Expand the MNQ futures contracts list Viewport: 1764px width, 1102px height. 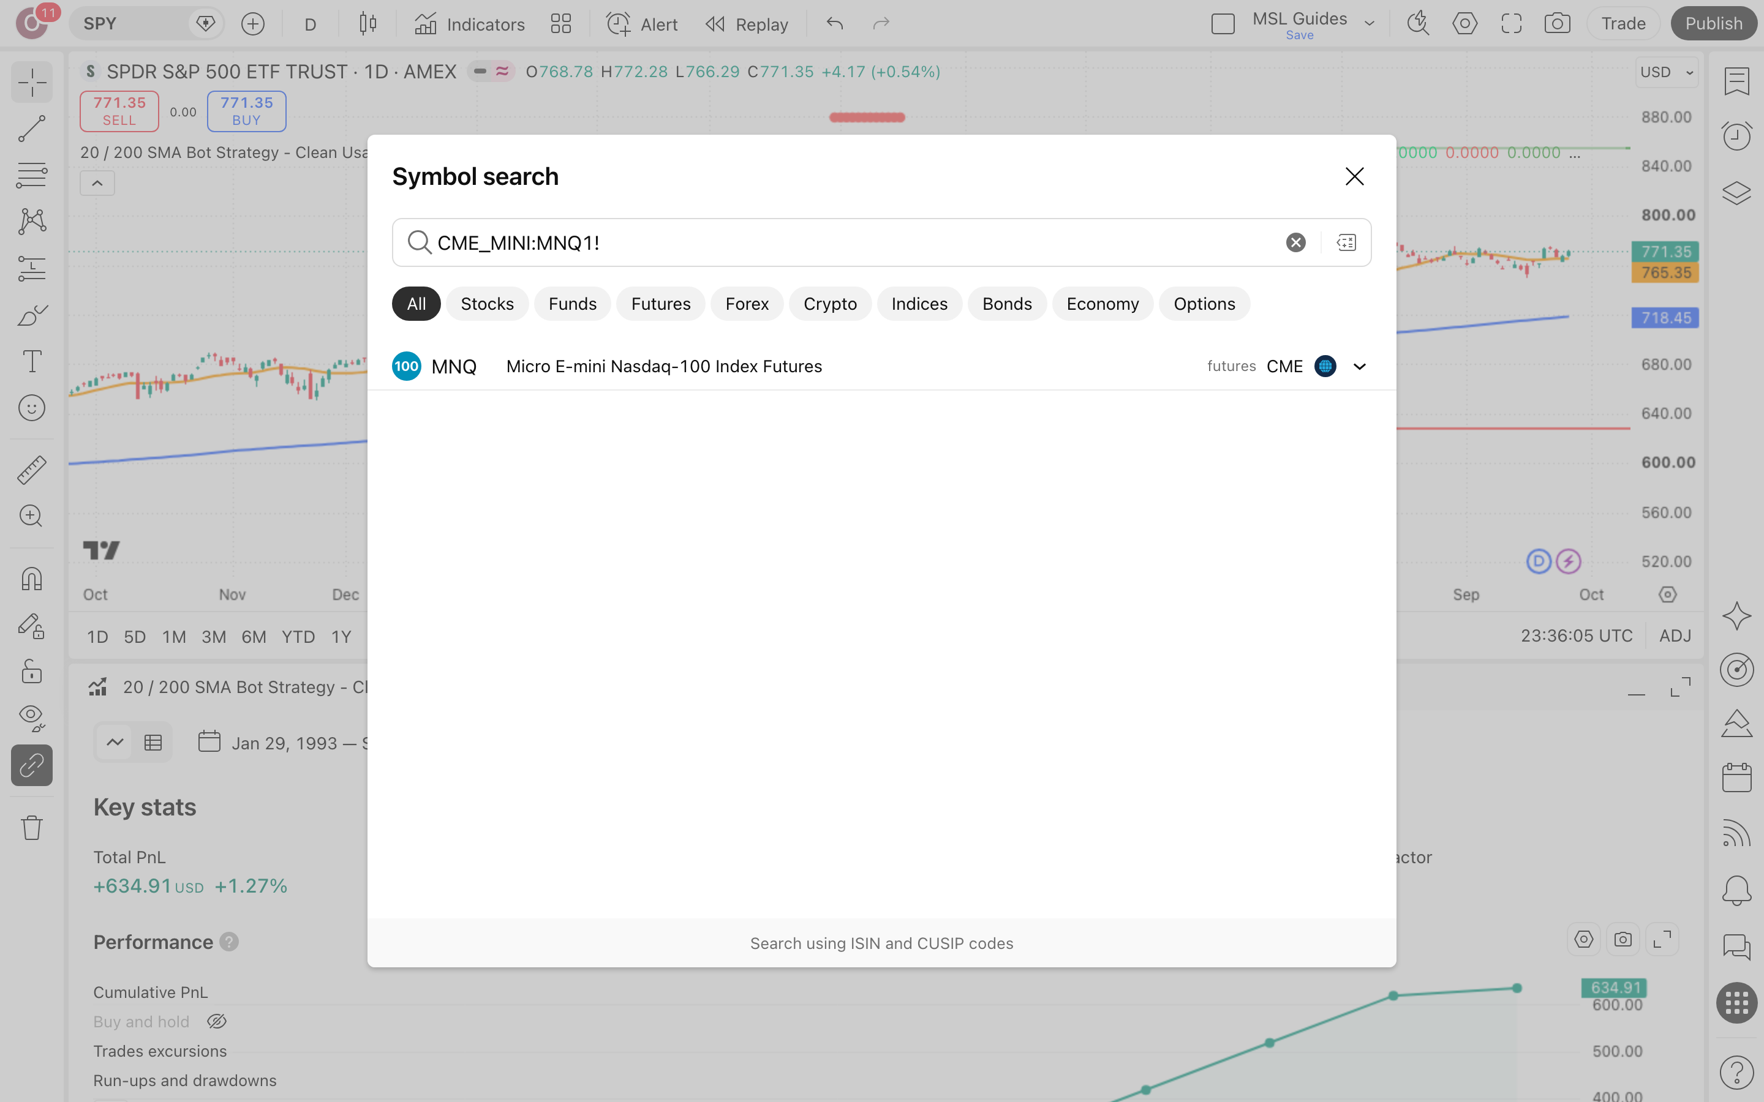click(1360, 367)
